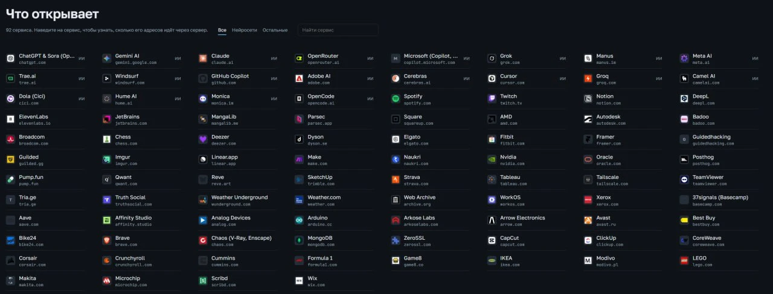Click the Twitch icon
The width and height of the screenshot is (773, 294).
click(492, 99)
